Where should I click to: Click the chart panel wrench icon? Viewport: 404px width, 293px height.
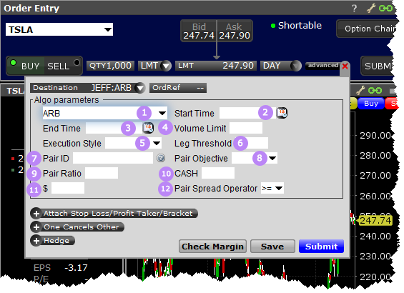click(360, 90)
